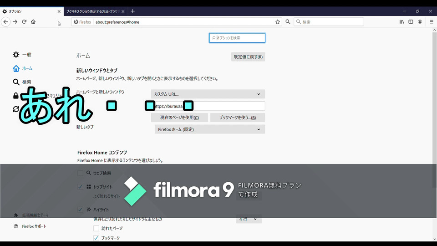
Task: Open the カスタム URL... dropdown
Action: (208, 94)
